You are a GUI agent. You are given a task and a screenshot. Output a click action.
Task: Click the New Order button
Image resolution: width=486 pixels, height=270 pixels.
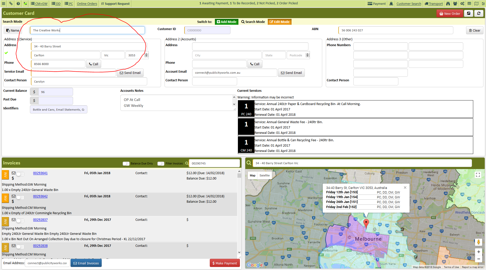pyautogui.click(x=450, y=14)
